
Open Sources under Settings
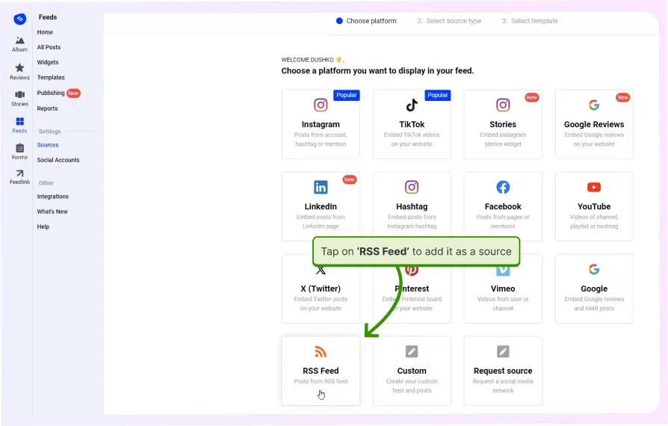[48, 145]
